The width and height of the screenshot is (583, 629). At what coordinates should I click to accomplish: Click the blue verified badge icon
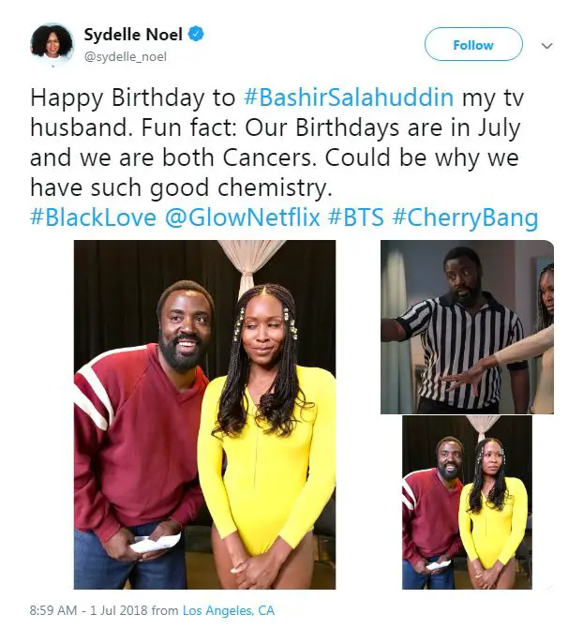click(196, 35)
